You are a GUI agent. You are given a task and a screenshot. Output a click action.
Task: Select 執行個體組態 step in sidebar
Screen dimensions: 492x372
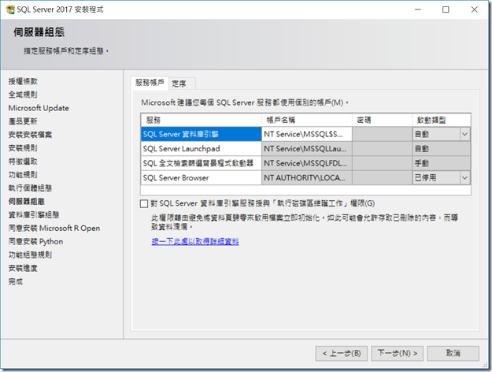pos(30,188)
